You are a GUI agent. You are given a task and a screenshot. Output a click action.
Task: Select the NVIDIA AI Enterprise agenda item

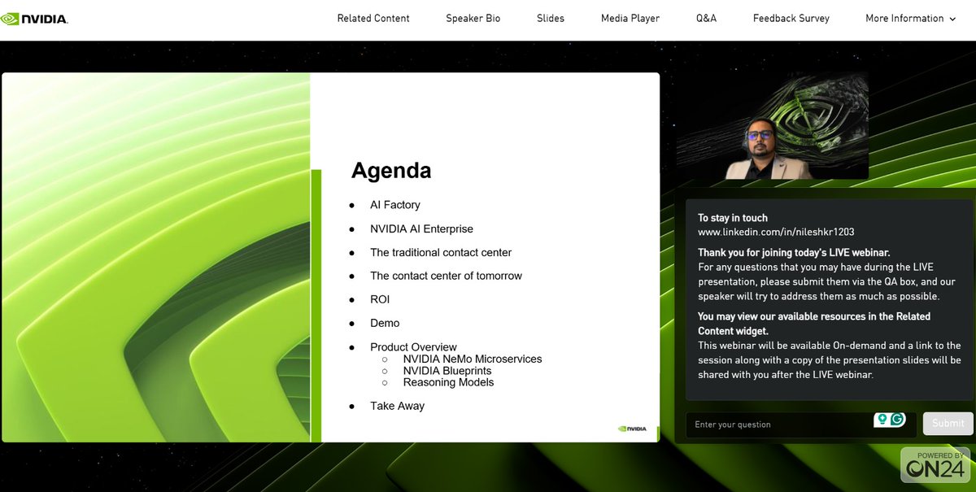[421, 229]
